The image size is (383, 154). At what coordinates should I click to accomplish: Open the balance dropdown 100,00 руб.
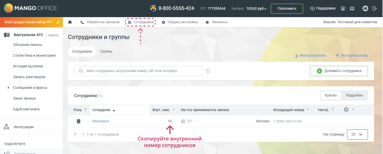coord(256,9)
